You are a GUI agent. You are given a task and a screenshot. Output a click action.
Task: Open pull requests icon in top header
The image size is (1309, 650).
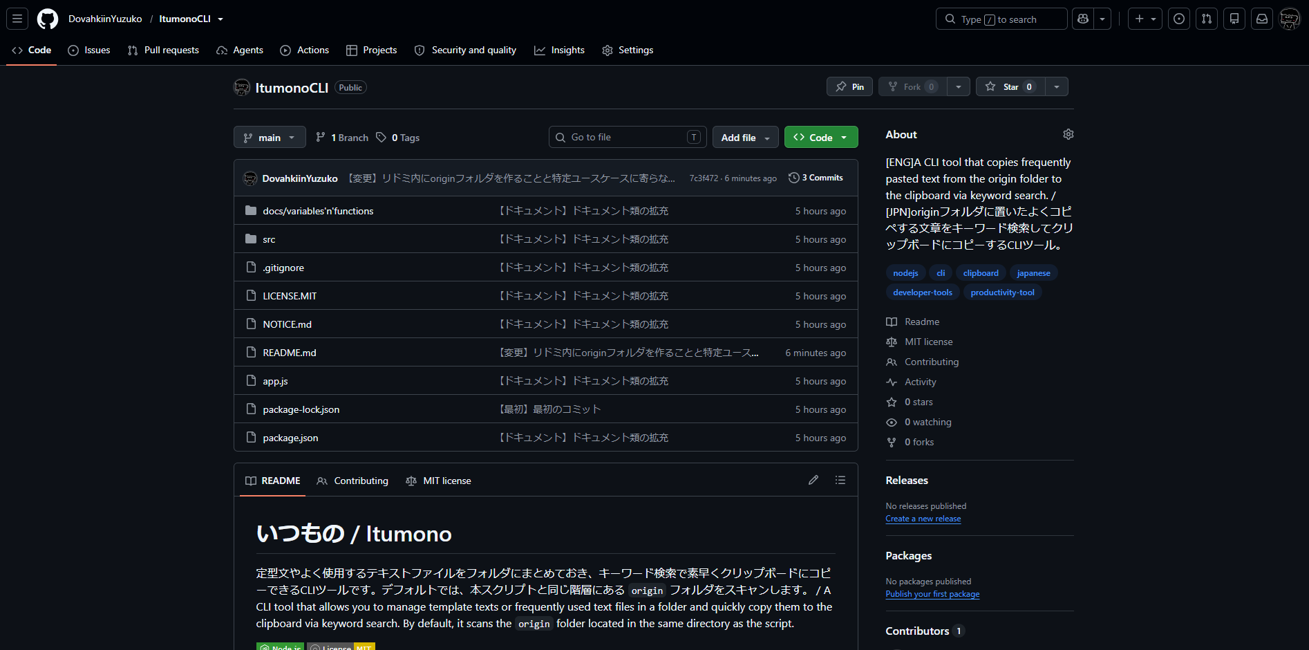(x=1207, y=19)
